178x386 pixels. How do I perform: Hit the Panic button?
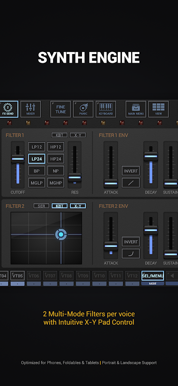click(x=83, y=109)
